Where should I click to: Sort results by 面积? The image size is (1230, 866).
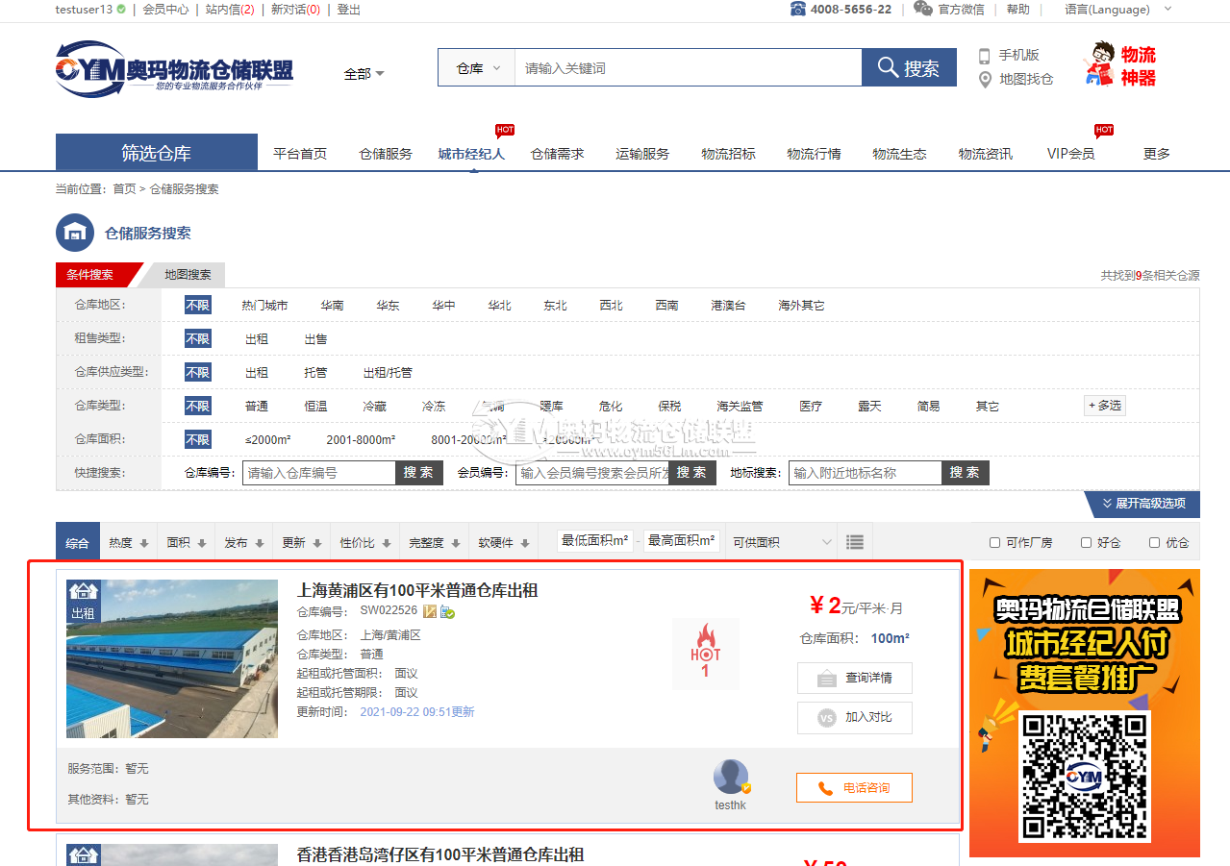[186, 542]
